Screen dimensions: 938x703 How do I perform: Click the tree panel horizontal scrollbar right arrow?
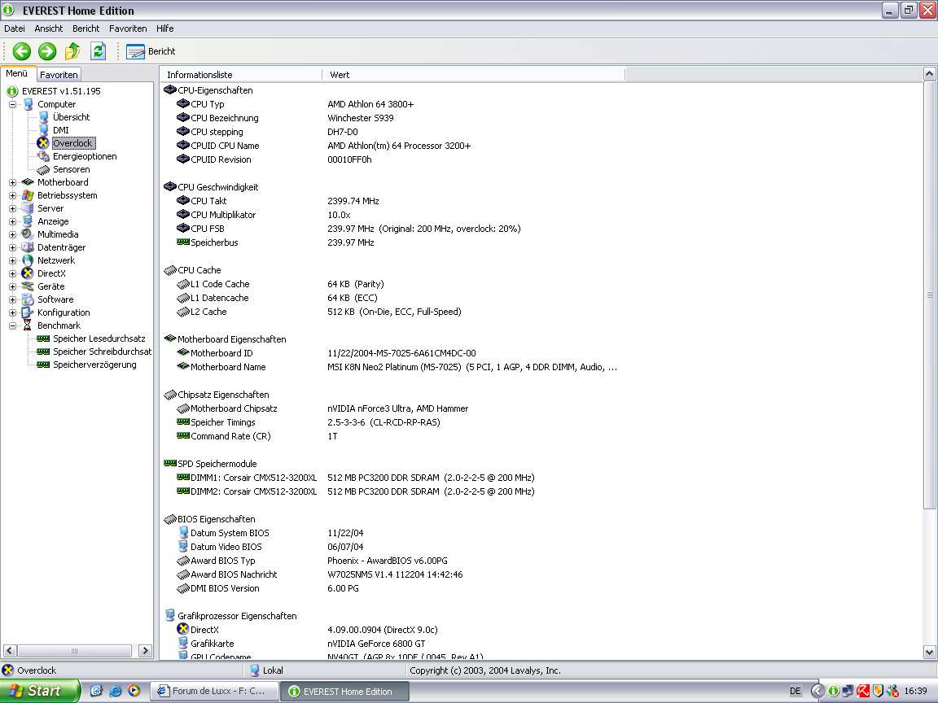coord(145,650)
